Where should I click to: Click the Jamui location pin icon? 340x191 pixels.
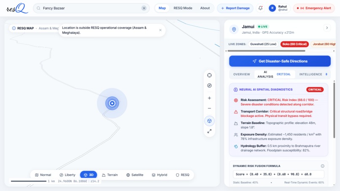[x=234, y=29]
